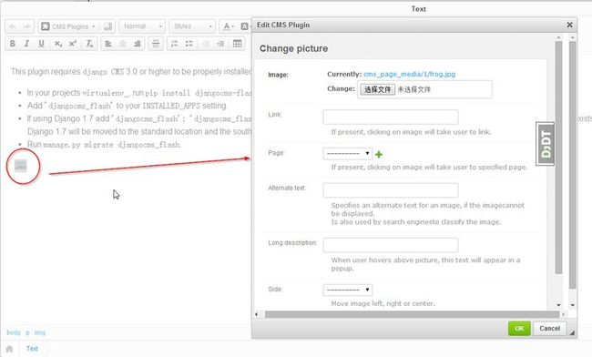Image resolution: width=592 pixels, height=357 pixels.
Task: Center align the text
Action: pyautogui.click(x=123, y=44)
